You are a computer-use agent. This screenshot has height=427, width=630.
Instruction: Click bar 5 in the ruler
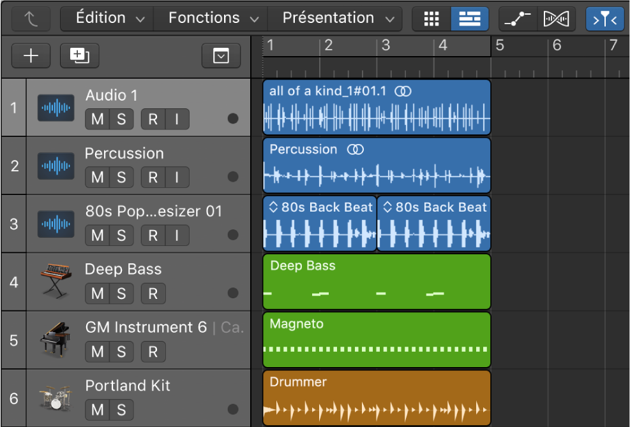(500, 45)
